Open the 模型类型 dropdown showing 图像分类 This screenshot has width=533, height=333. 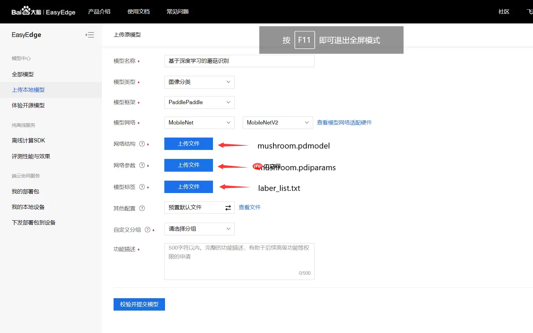(x=199, y=82)
